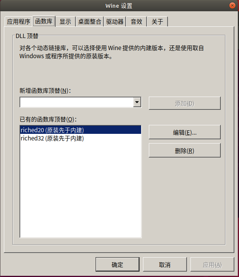Viewport: 239px width, 277px height.
Task: Dismiss dialog with 取消 button
Action: point(165,265)
